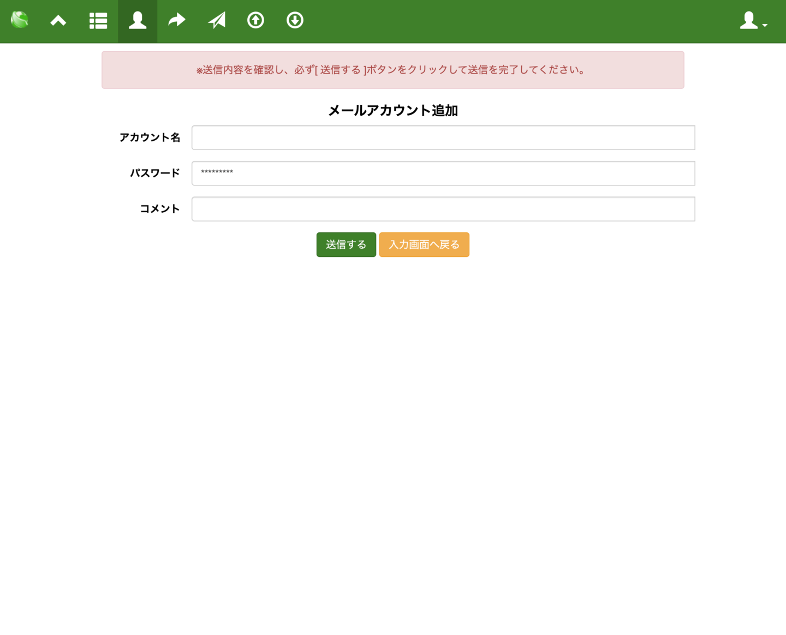Click the メールアカウント追加 page heading
Image resolution: width=786 pixels, height=635 pixels.
pos(392,111)
